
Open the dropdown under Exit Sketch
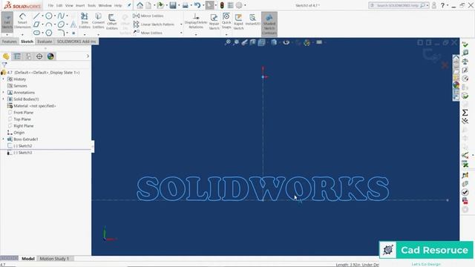pyautogui.click(x=7, y=34)
